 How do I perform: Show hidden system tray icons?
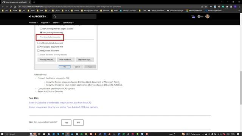[x=203, y=134]
